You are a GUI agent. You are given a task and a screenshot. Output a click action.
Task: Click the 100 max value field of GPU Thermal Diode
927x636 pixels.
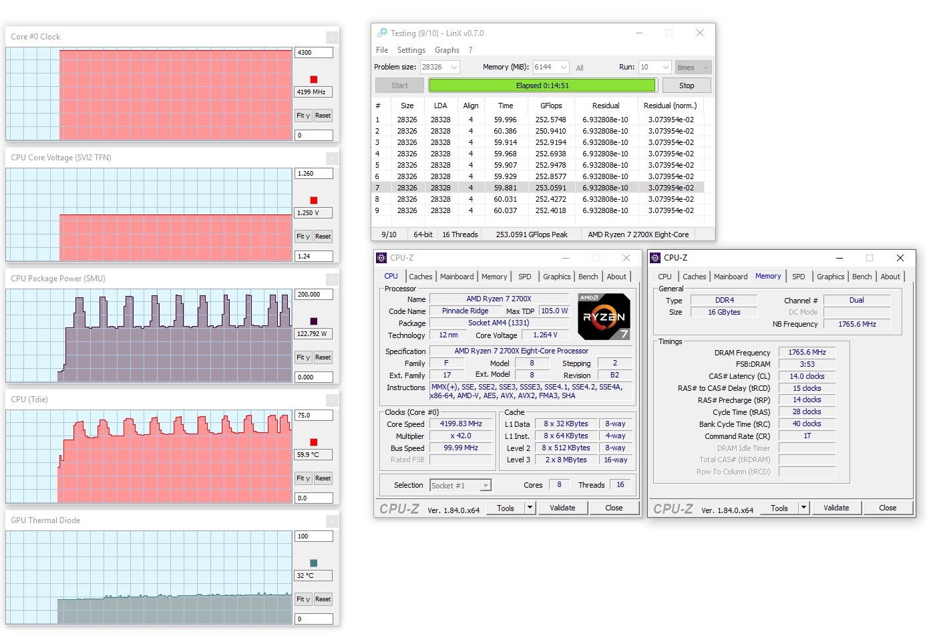[314, 536]
